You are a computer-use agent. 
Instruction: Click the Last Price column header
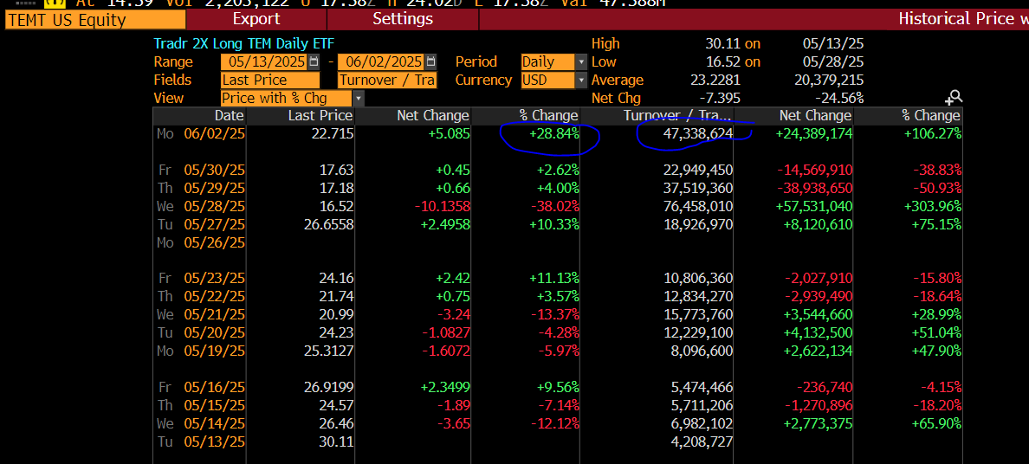coord(320,115)
